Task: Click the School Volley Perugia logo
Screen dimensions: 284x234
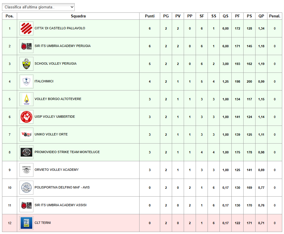Action: [26, 64]
